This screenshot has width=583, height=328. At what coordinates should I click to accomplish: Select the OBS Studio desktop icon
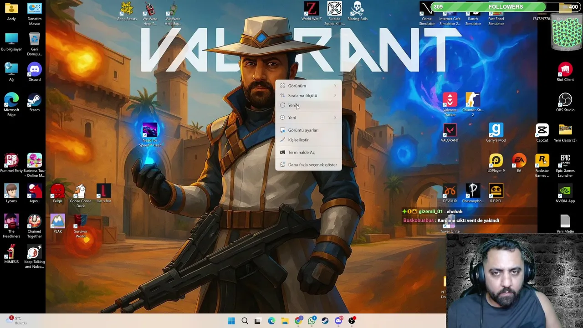click(x=565, y=102)
